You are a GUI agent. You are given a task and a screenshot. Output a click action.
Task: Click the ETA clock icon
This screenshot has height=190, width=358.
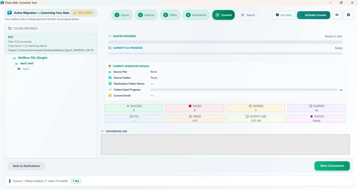(x=131, y=116)
